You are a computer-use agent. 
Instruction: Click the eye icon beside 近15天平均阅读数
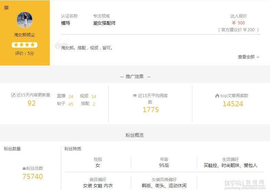pos(135,95)
